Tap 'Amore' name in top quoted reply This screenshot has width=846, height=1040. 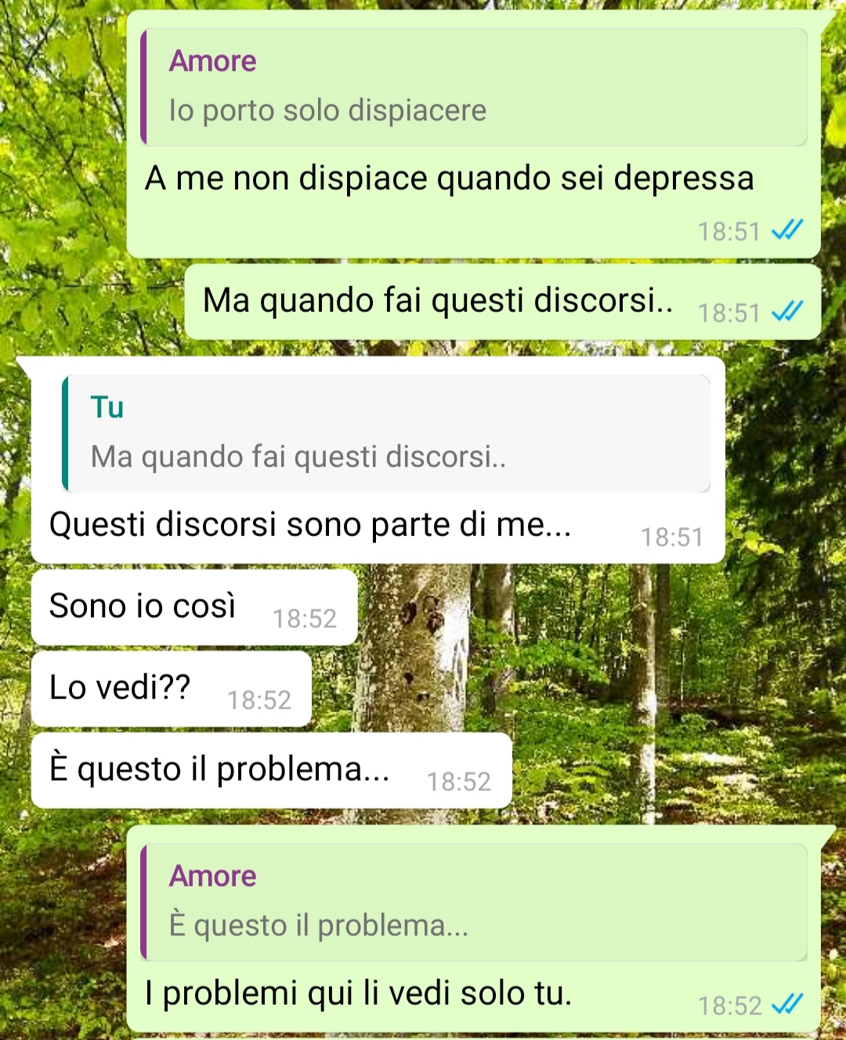pos(212,61)
